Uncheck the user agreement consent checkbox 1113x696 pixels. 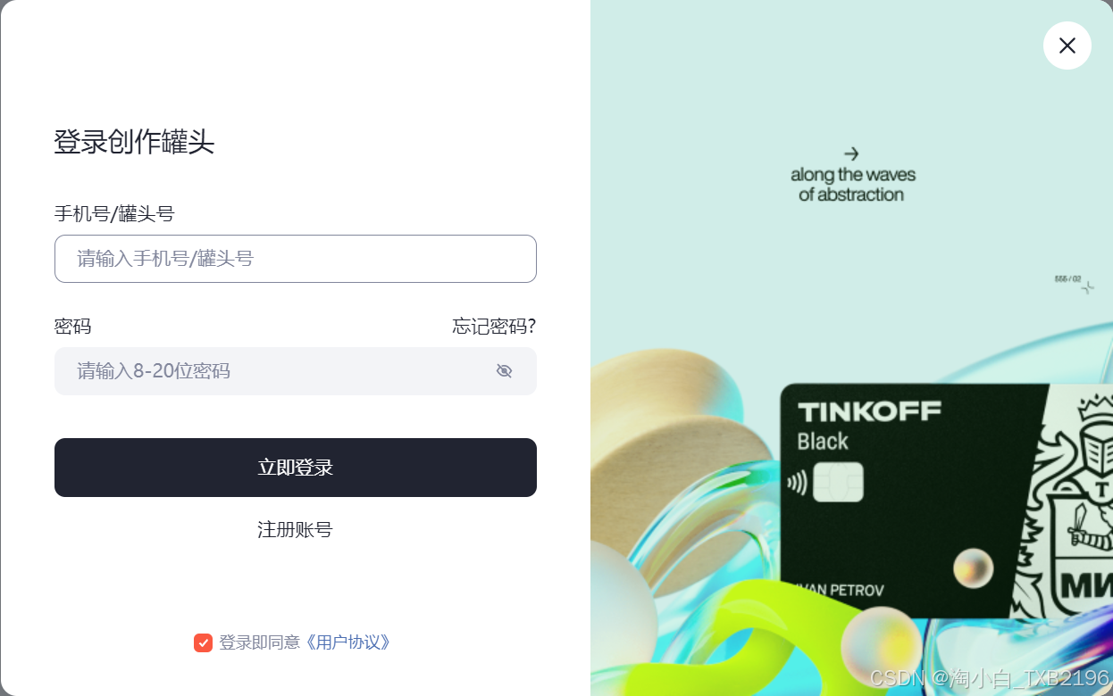click(203, 642)
